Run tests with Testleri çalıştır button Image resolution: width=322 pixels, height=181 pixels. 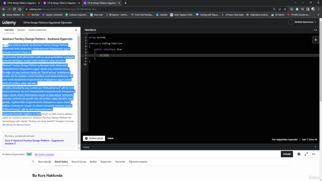point(94,138)
